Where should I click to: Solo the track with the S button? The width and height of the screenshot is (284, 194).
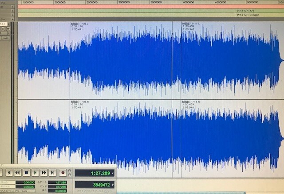click(3, 28)
